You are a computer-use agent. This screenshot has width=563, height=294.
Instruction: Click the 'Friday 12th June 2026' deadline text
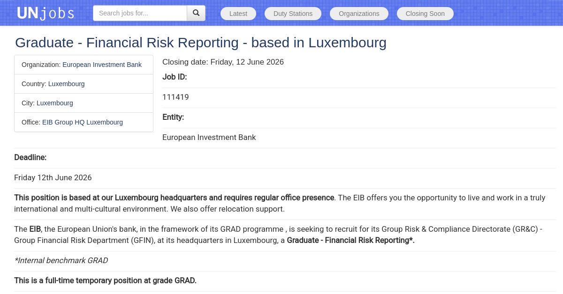click(x=53, y=178)
